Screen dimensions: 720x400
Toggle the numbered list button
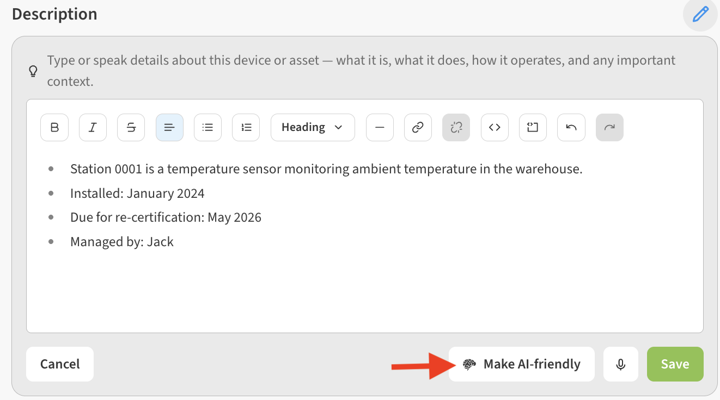coord(246,127)
